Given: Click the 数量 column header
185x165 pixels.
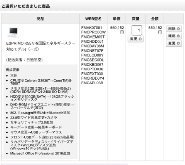Looking at the screenshot, I should pos(136,19).
